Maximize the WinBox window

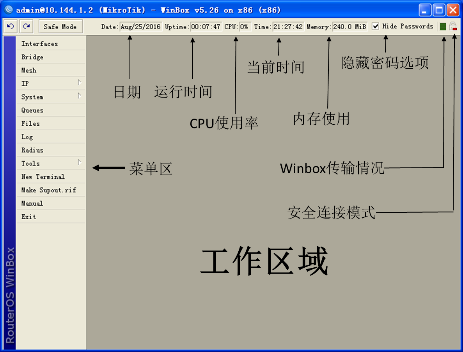(x=439, y=10)
